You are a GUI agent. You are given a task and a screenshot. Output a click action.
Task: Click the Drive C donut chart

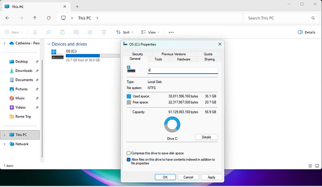coord(172,125)
